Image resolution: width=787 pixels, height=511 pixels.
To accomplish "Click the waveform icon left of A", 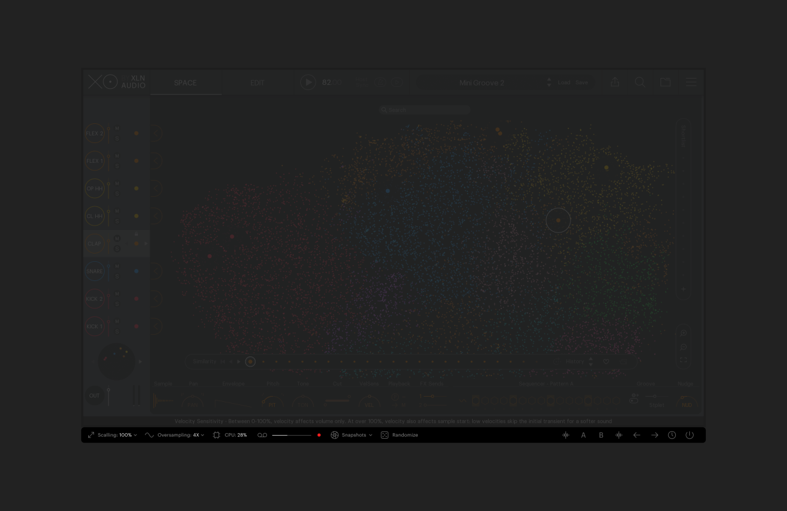I will [565, 435].
